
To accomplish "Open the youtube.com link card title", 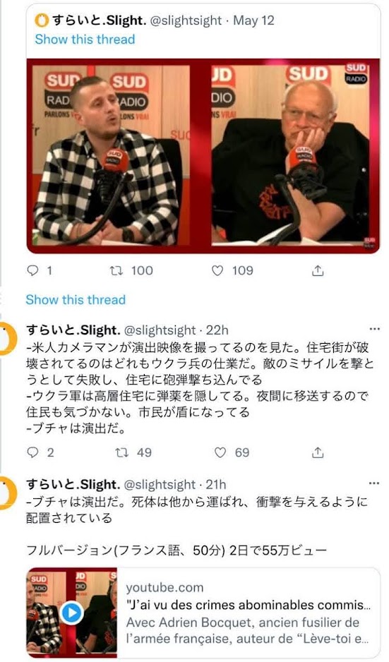I will pyautogui.click(x=249, y=605).
